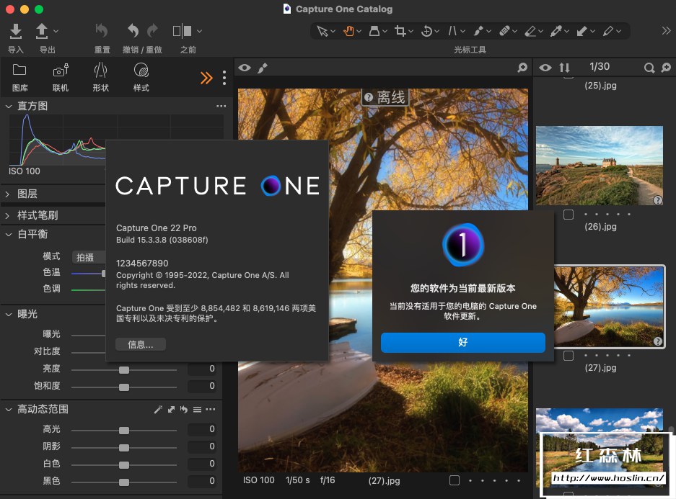The image size is (676, 499).
Task: Tick the checkbox under the (26).jpg thumbnail
Action: pyautogui.click(x=569, y=215)
